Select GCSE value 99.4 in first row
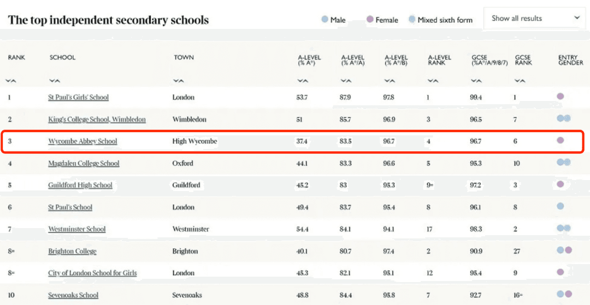 476,98
